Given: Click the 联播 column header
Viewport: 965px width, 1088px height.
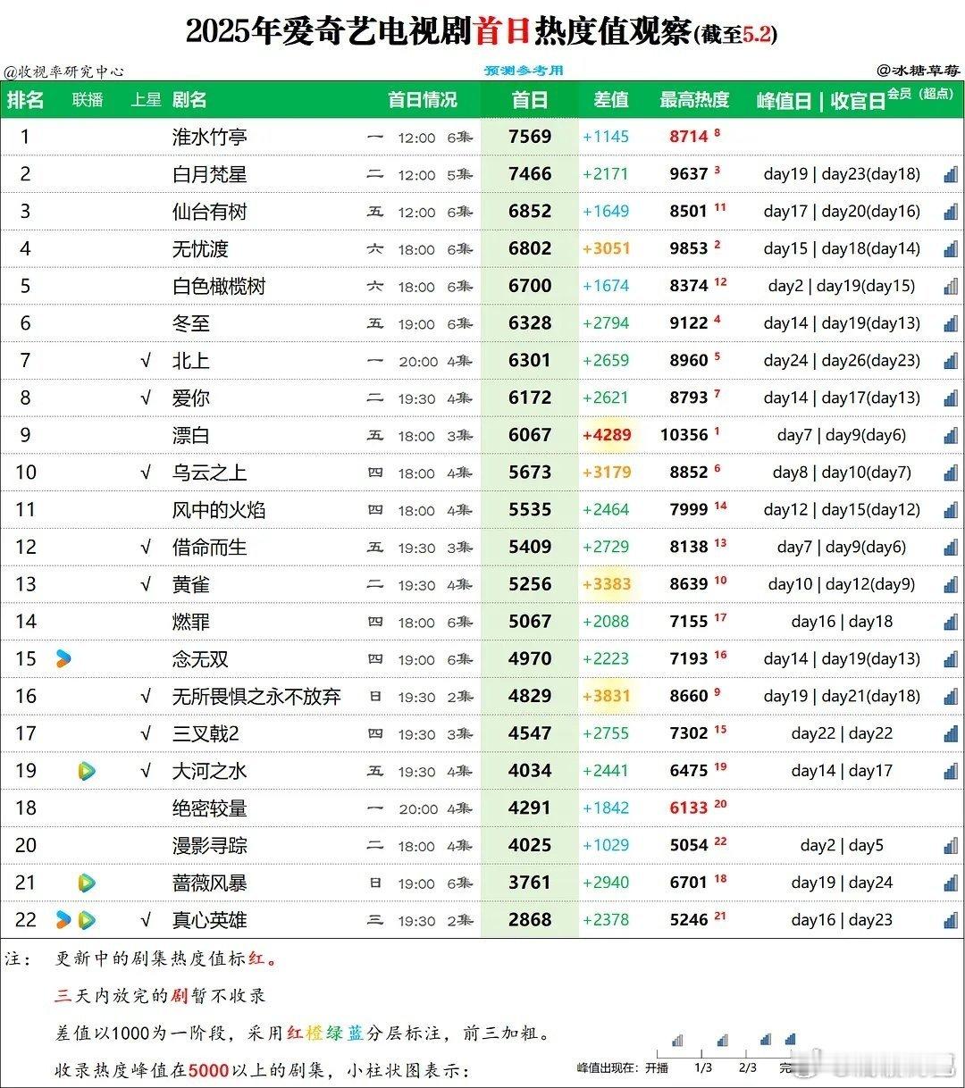Looking at the screenshot, I should click(x=88, y=100).
